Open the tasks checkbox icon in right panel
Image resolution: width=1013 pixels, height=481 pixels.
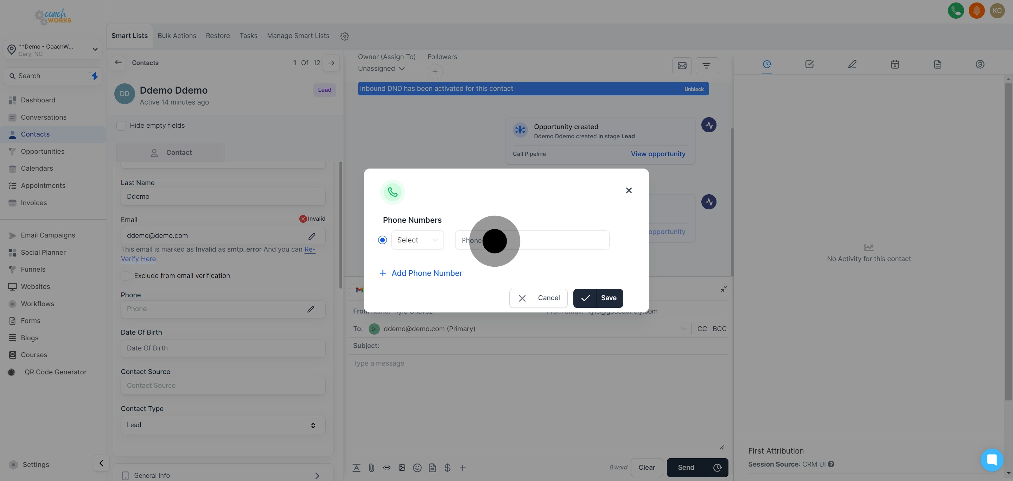(809, 64)
